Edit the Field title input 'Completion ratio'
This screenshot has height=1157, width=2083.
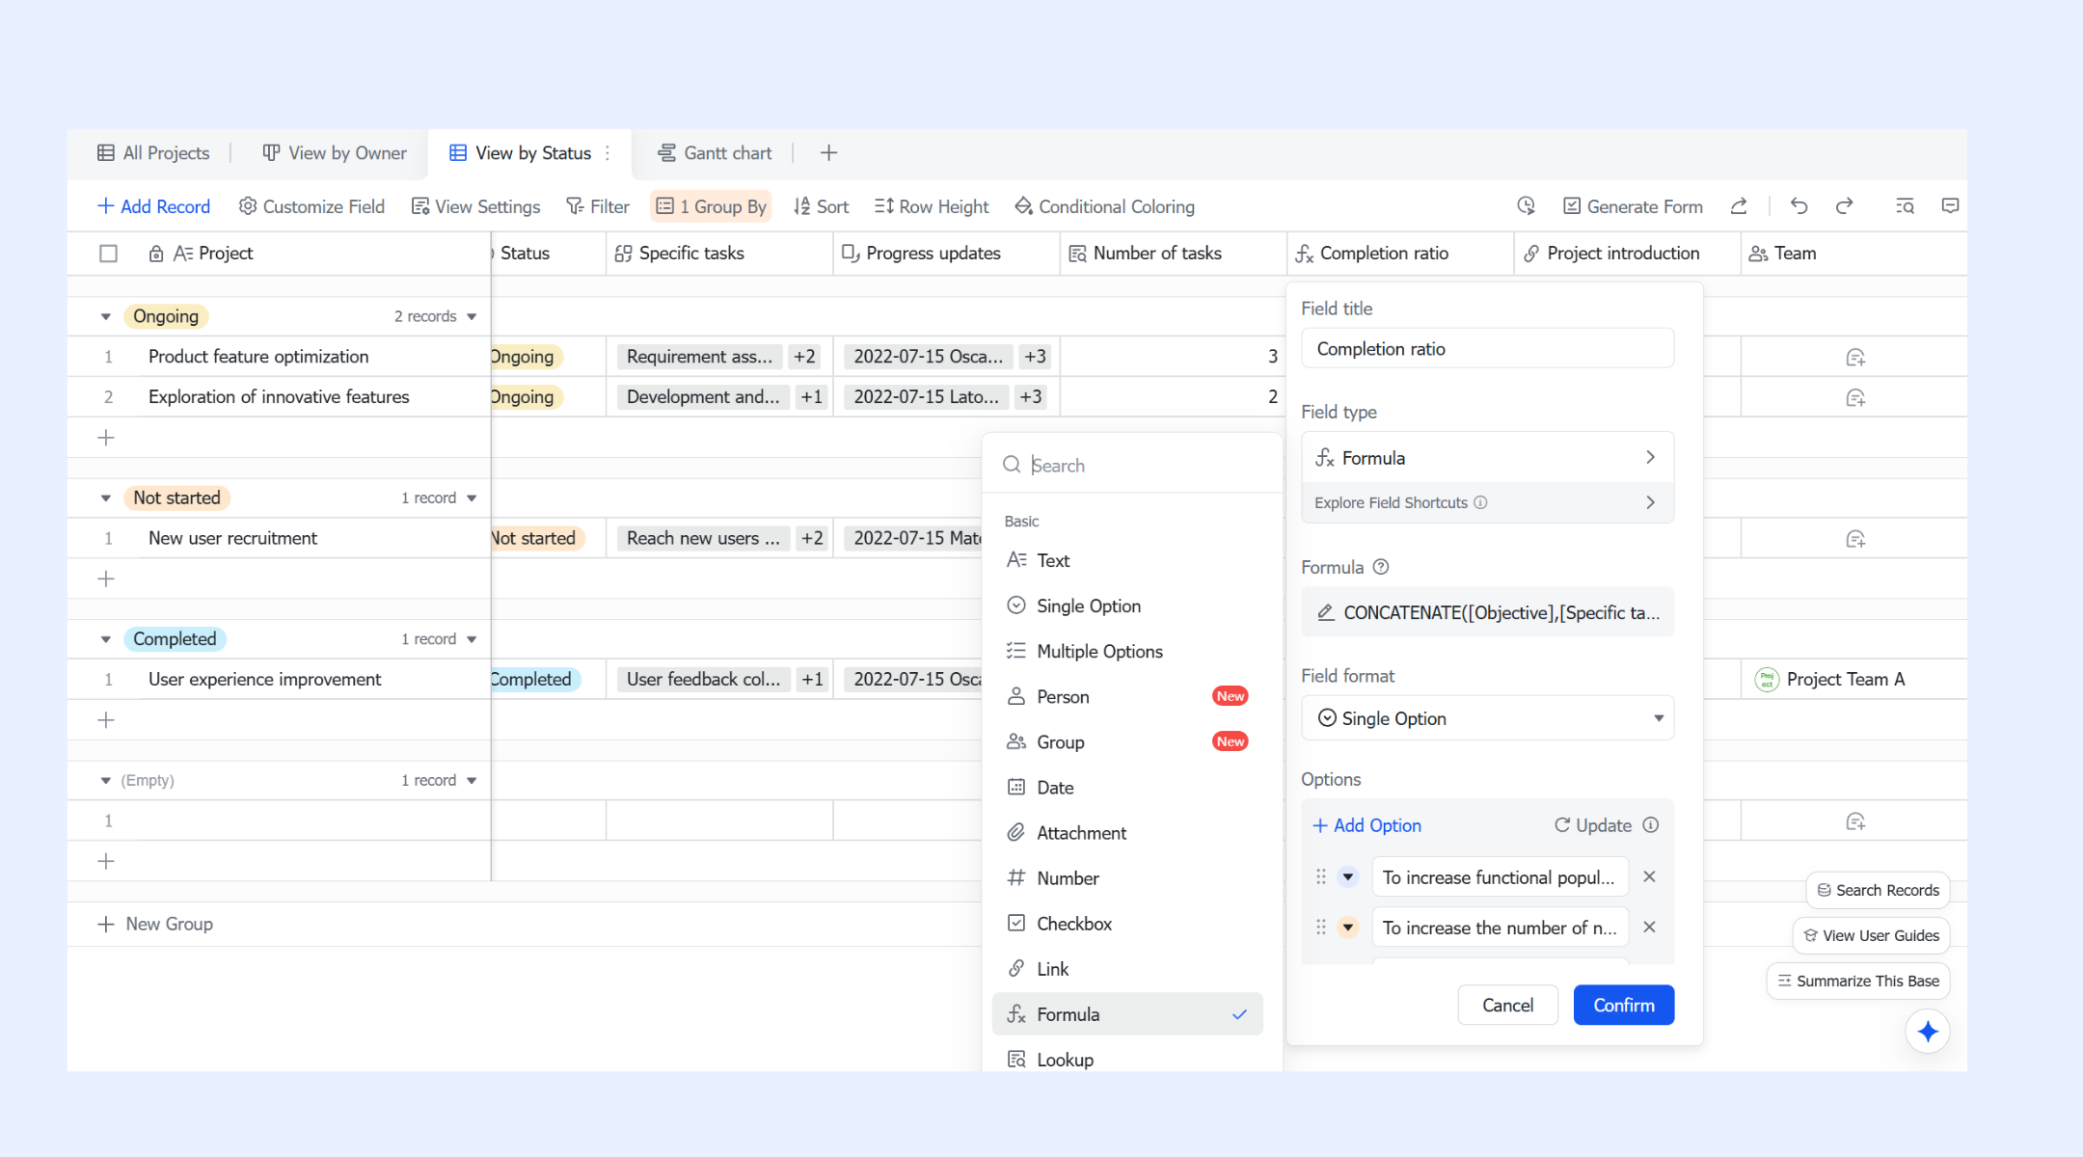(1487, 348)
